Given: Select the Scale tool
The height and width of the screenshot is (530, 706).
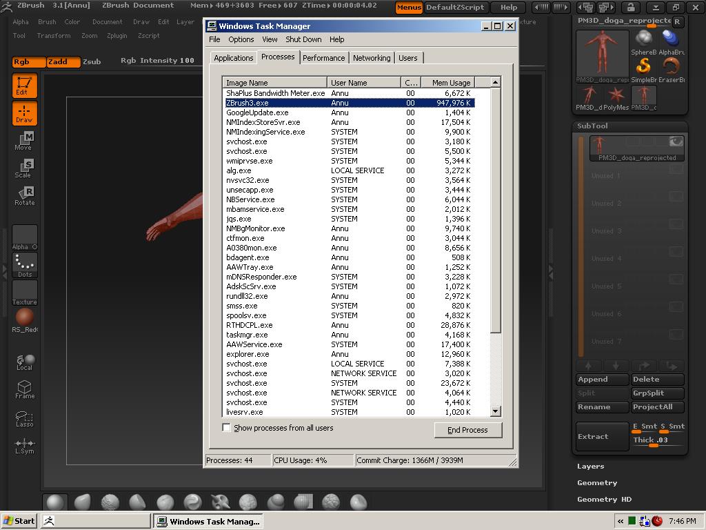Looking at the screenshot, I should tap(24, 168).
